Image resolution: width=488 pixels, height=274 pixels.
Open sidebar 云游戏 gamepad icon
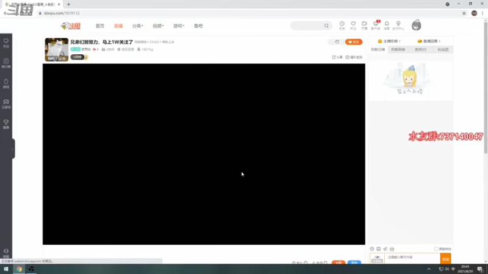point(6,104)
